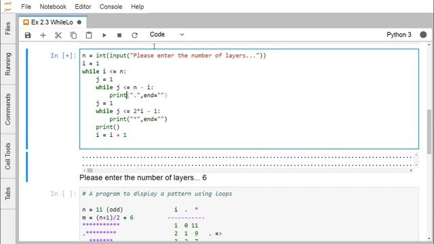The height and width of the screenshot is (244, 434).
Task: Open the Files sidebar panel
Action: click(x=7, y=28)
